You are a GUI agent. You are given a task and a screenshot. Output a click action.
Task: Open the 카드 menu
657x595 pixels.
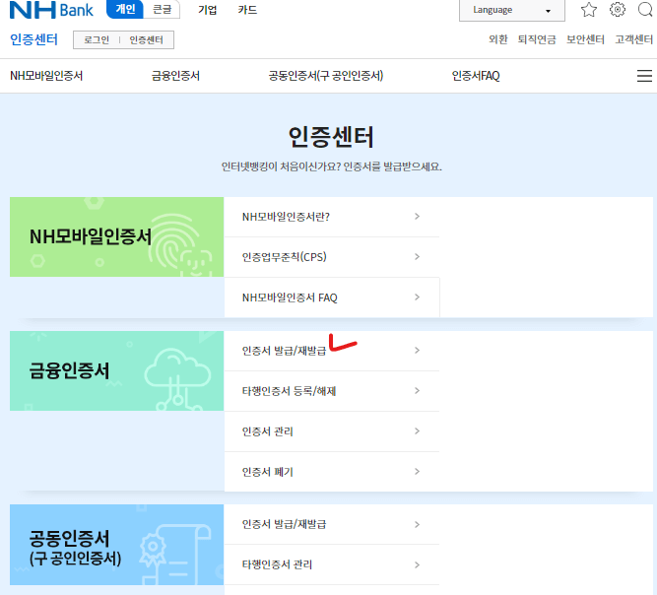tap(247, 10)
